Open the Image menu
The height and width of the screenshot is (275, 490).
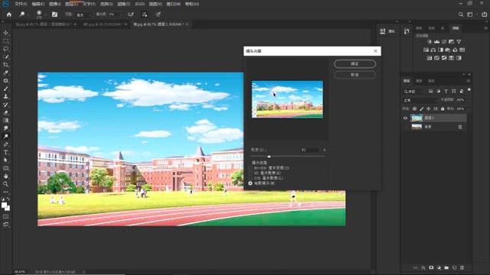click(x=54, y=4)
